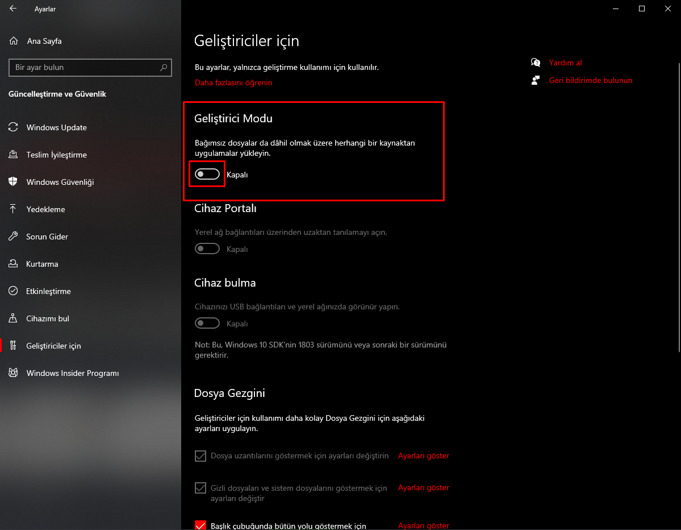This screenshot has height=530, width=681.
Task: Select Sorun Gider in sidebar
Action: pyautogui.click(x=90, y=237)
